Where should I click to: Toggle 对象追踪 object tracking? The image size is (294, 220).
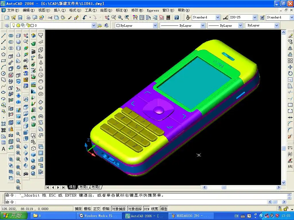click(x=135, y=209)
